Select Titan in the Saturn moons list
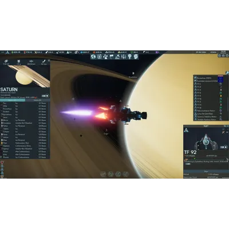This screenshot has height=229, width=229. click(x=24, y=143)
